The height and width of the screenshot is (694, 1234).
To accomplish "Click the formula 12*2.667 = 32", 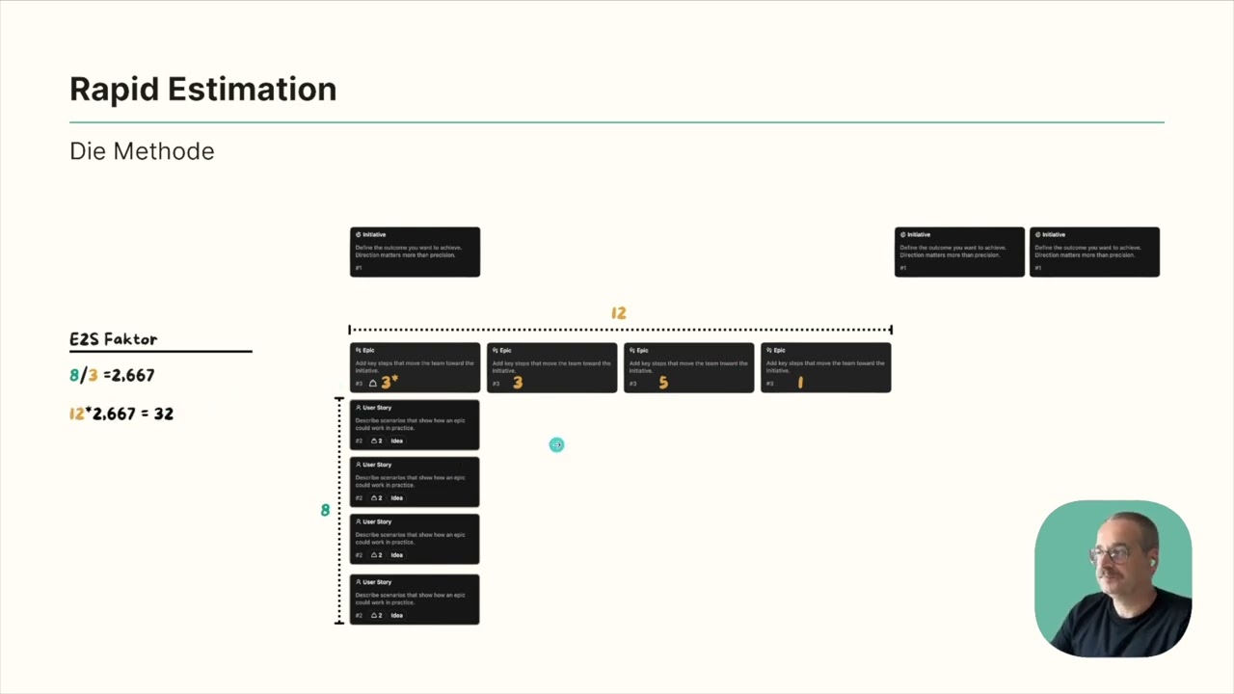I will [121, 414].
